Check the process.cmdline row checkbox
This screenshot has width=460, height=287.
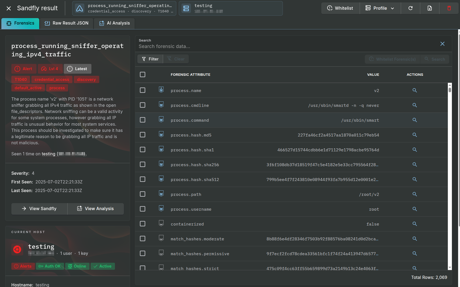tap(143, 105)
